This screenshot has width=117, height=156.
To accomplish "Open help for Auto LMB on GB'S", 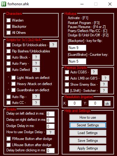I will click(x=105, y=78).
